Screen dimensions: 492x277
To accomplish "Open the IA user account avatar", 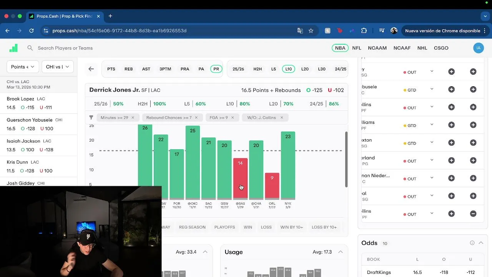I will (x=479, y=48).
